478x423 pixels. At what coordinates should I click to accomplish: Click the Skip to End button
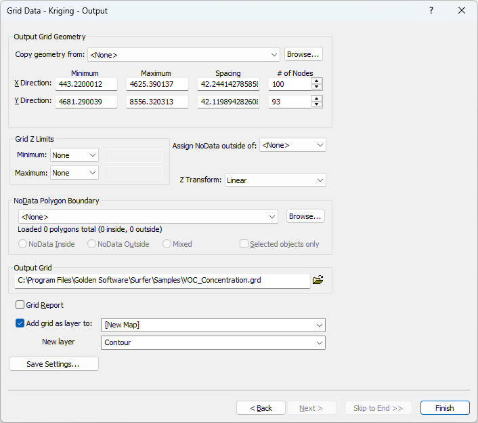378,408
